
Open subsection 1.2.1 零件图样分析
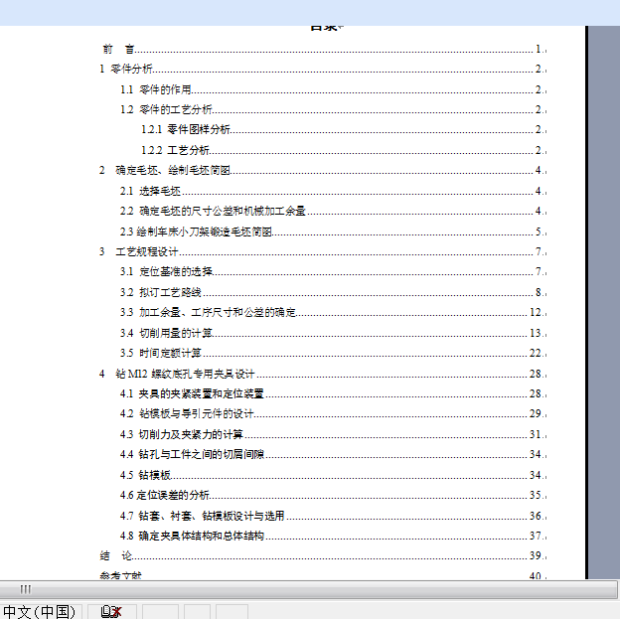point(343,129)
